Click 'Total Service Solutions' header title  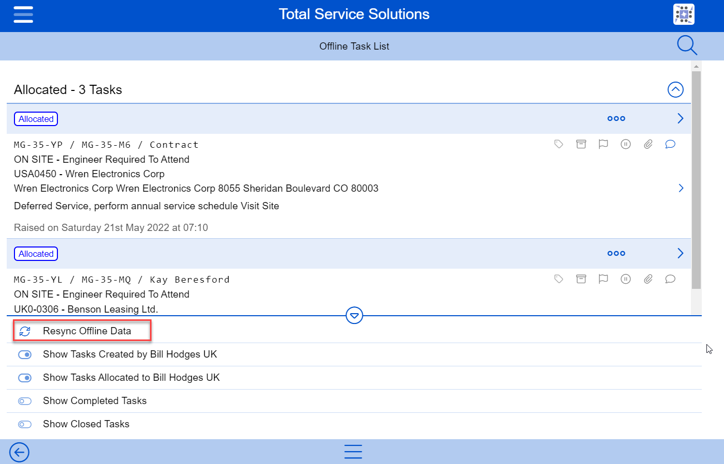click(354, 14)
